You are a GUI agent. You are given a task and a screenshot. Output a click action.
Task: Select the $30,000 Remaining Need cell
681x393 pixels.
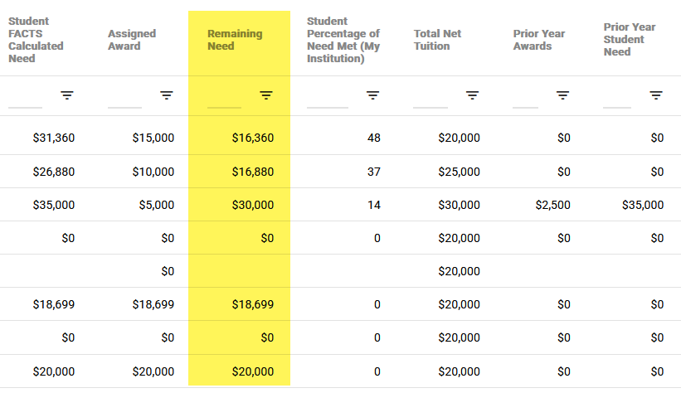tap(253, 205)
